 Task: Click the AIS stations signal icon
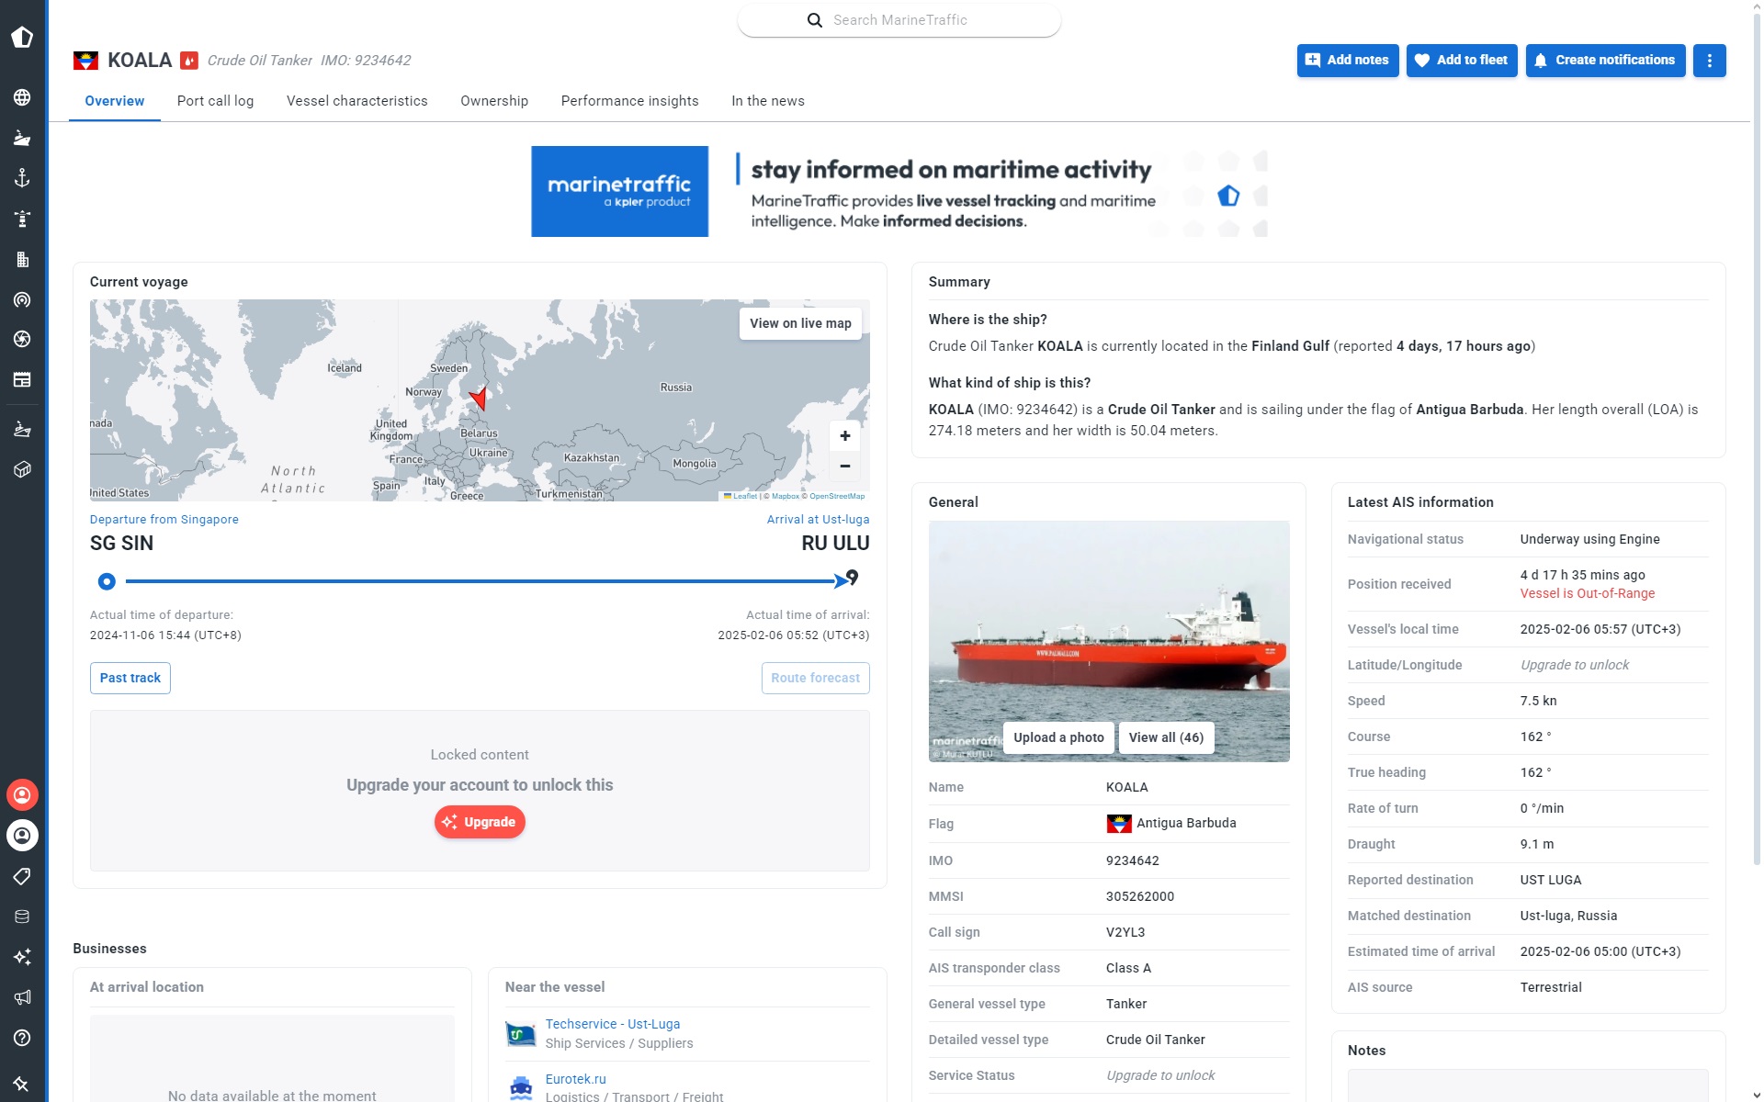click(22, 299)
